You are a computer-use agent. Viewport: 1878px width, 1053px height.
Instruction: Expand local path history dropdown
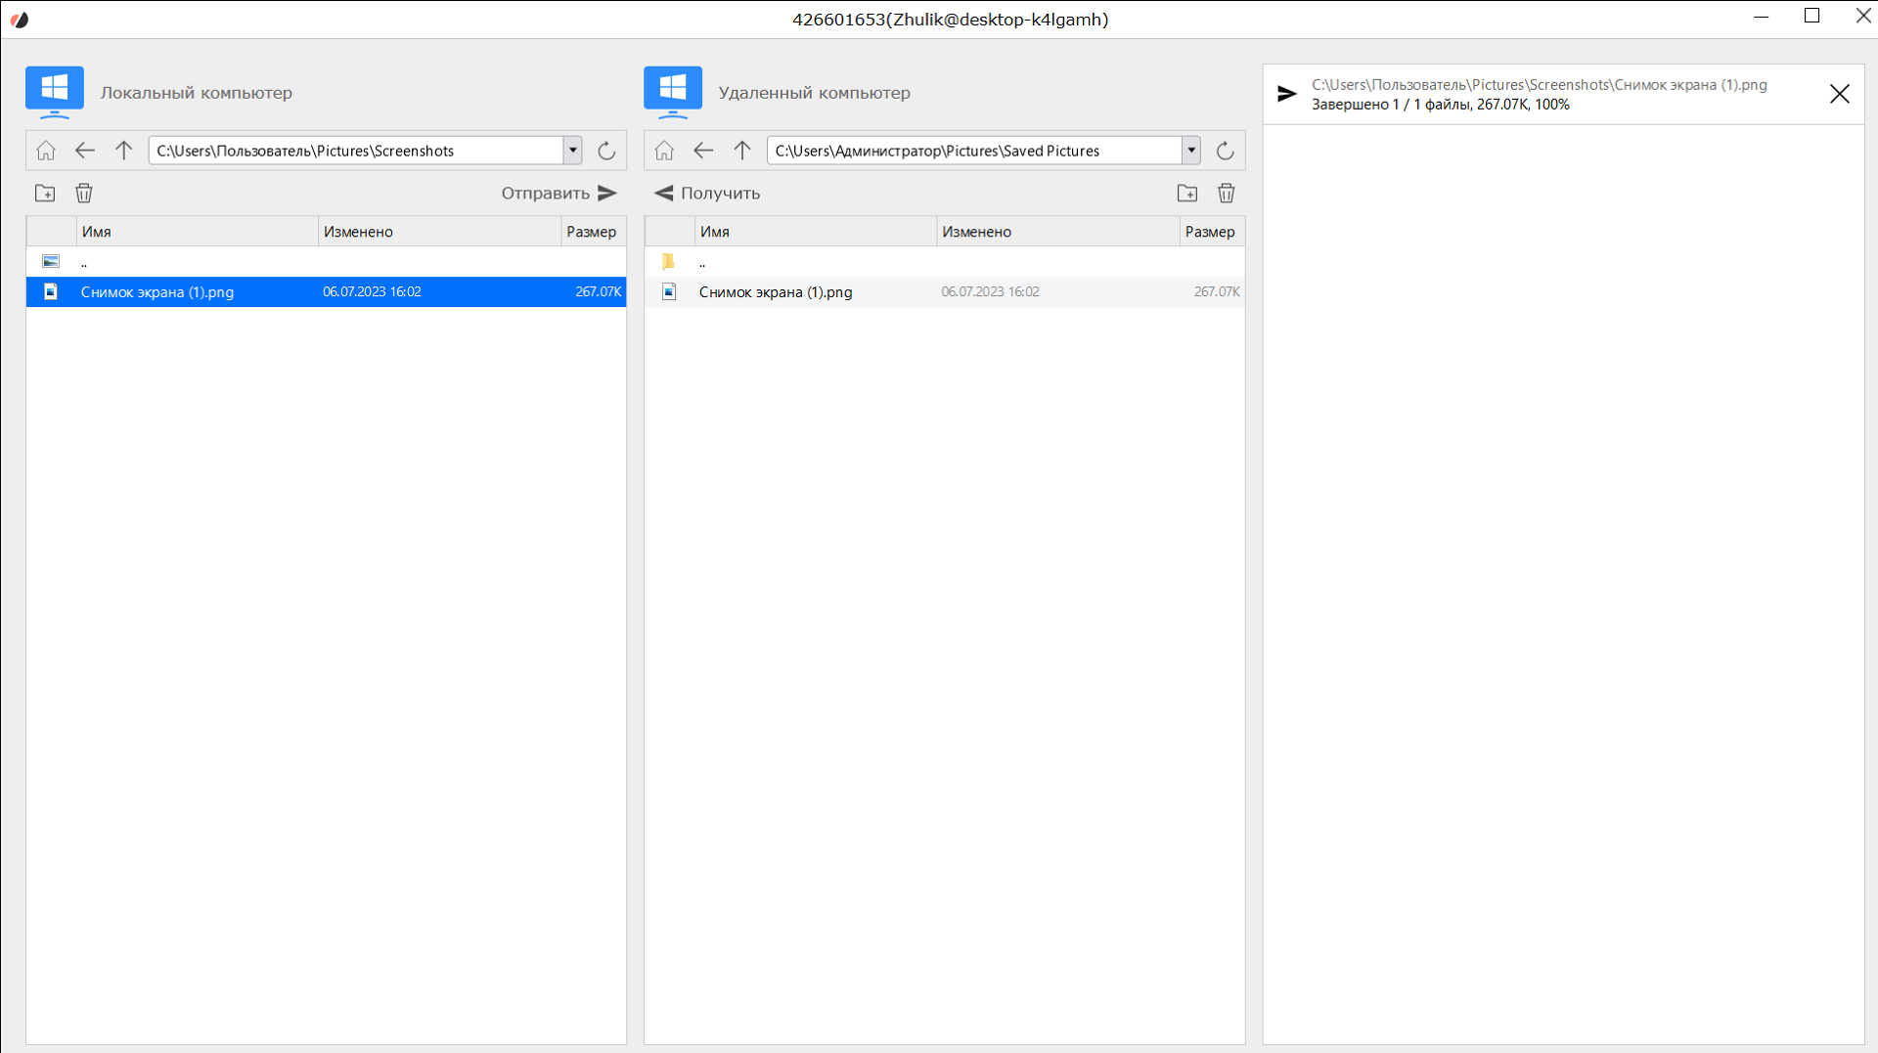(x=573, y=151)
